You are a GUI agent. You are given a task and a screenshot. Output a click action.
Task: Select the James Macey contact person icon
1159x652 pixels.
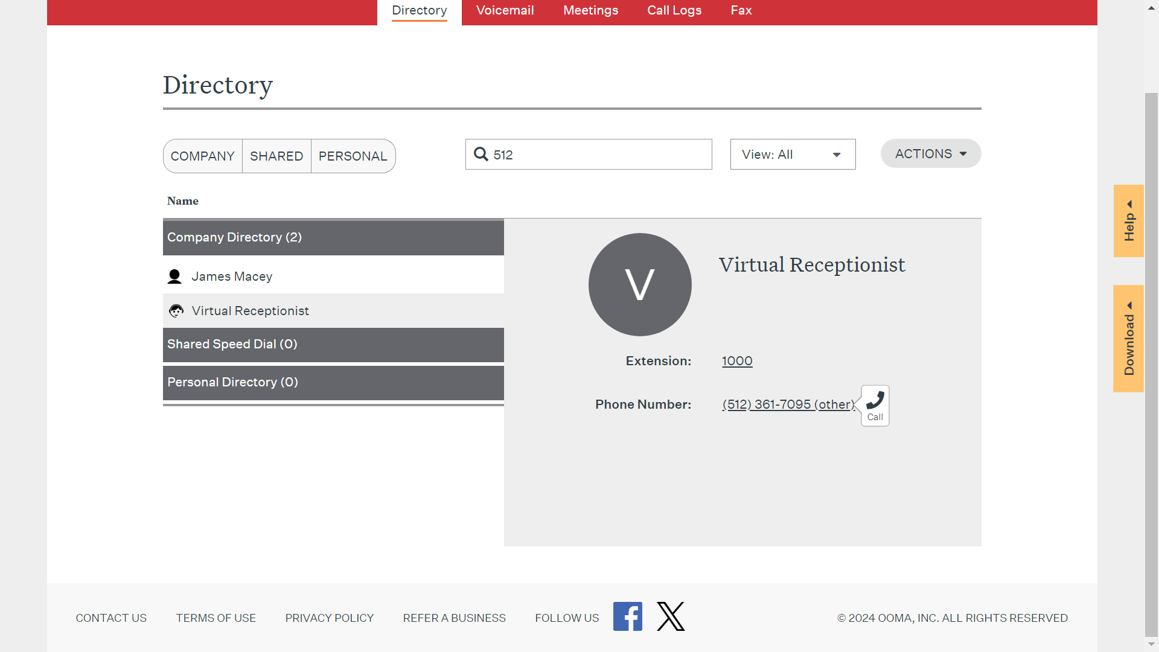175,276
